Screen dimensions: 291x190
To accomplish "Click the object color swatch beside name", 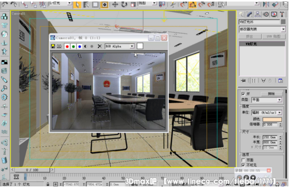I will coord(283,22).
